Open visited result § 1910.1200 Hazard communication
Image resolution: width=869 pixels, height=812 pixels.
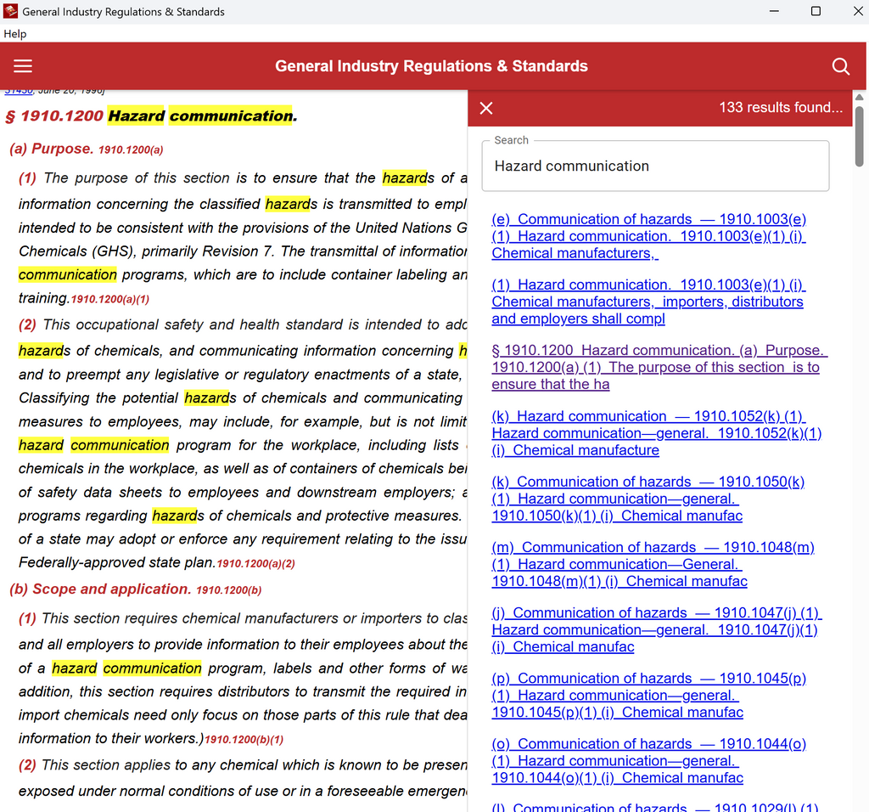pos(659,367)
